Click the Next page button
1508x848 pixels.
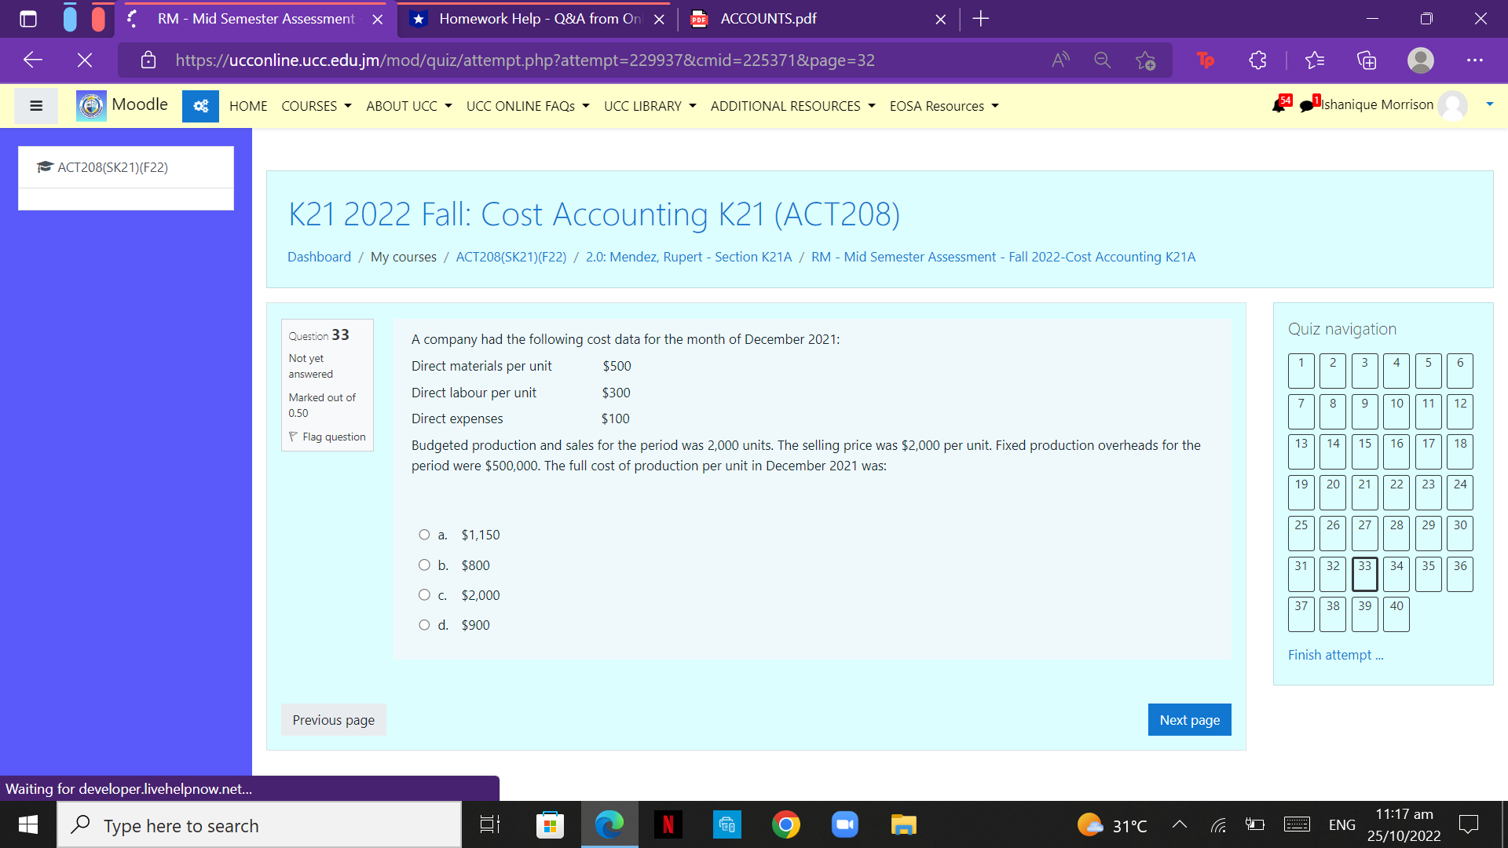1189,719
